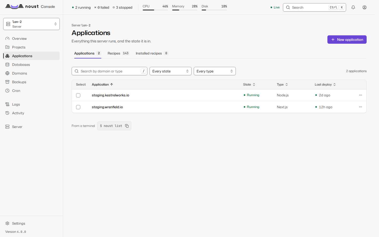379x237 pixels.
Task: Open the Every state filter
Action: [171, 71]
